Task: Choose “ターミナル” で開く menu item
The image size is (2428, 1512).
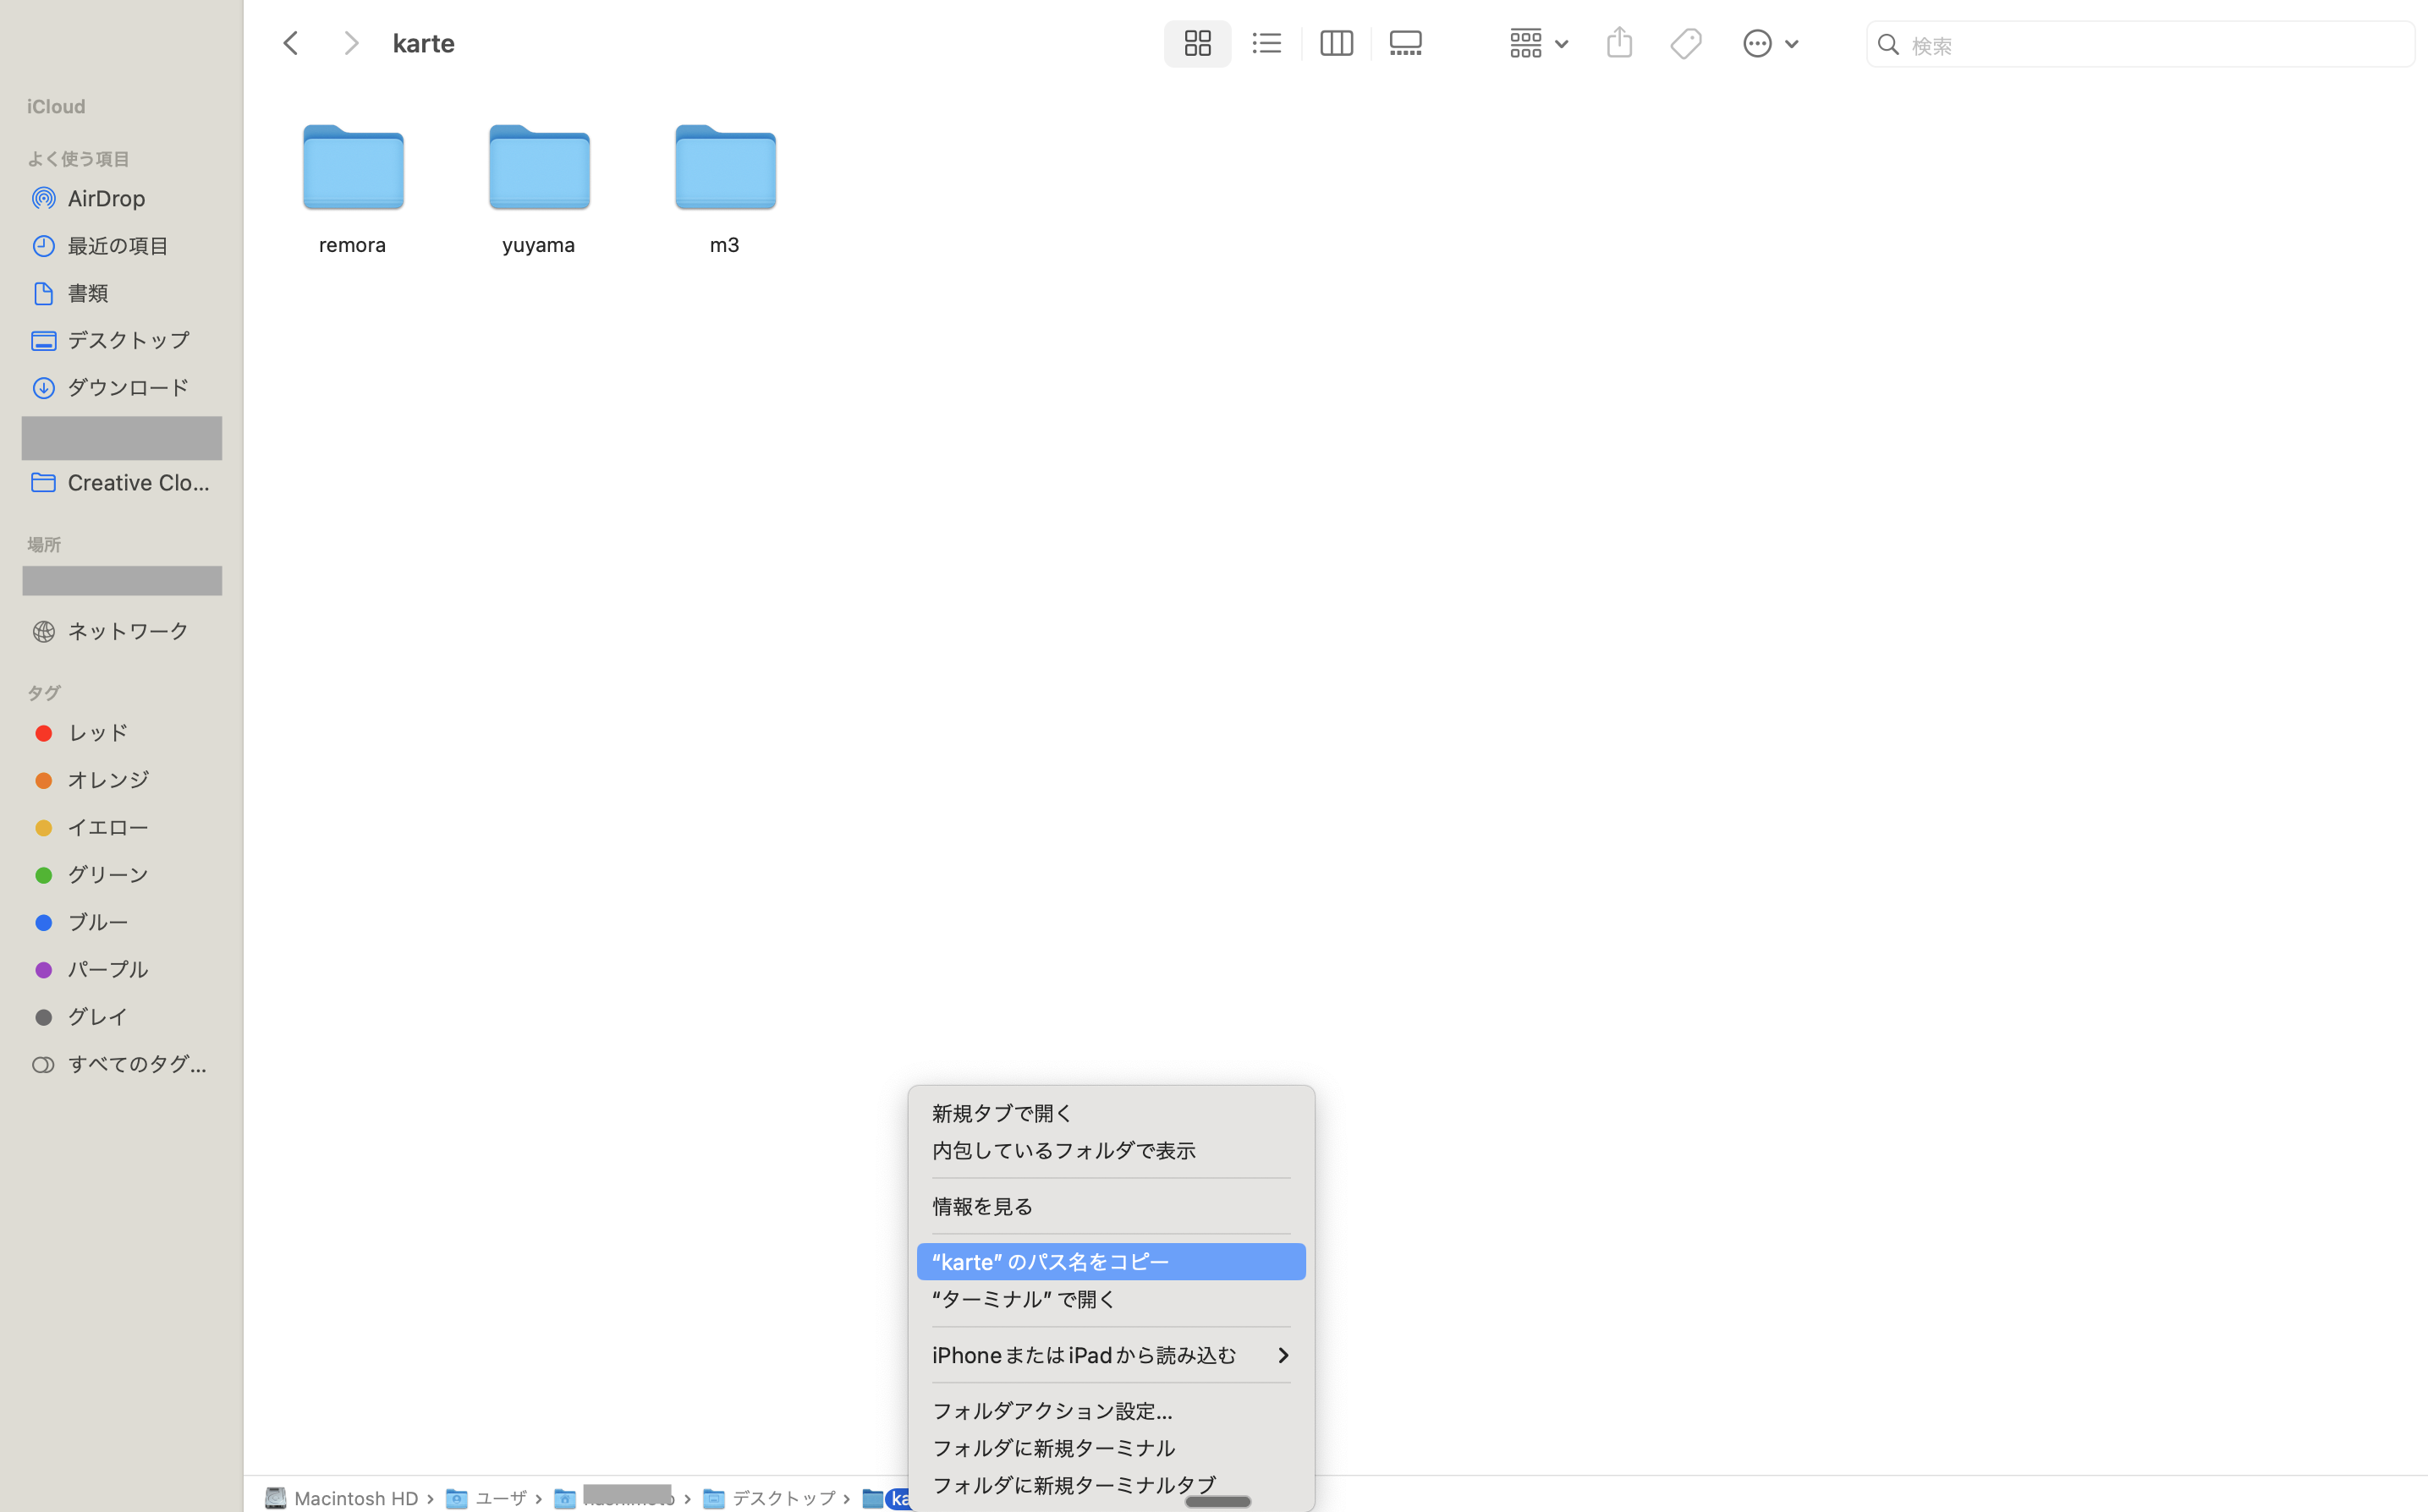Action: point(1023,1299)
